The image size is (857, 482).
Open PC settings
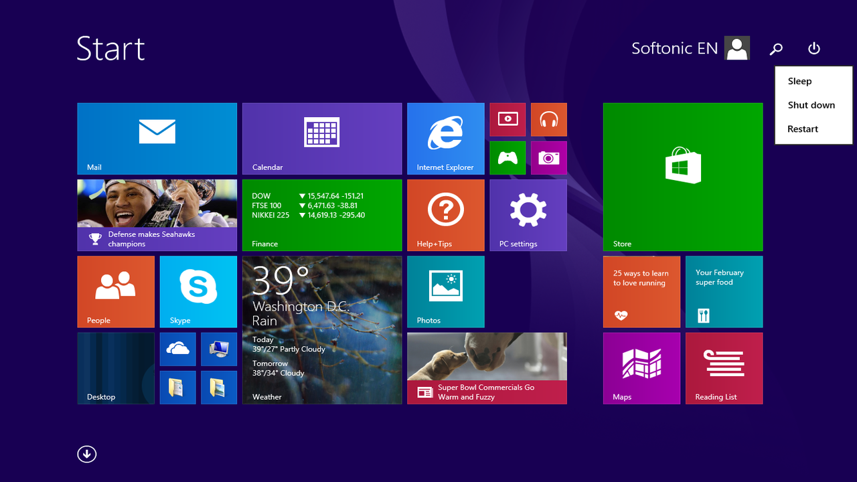[528, 214]
